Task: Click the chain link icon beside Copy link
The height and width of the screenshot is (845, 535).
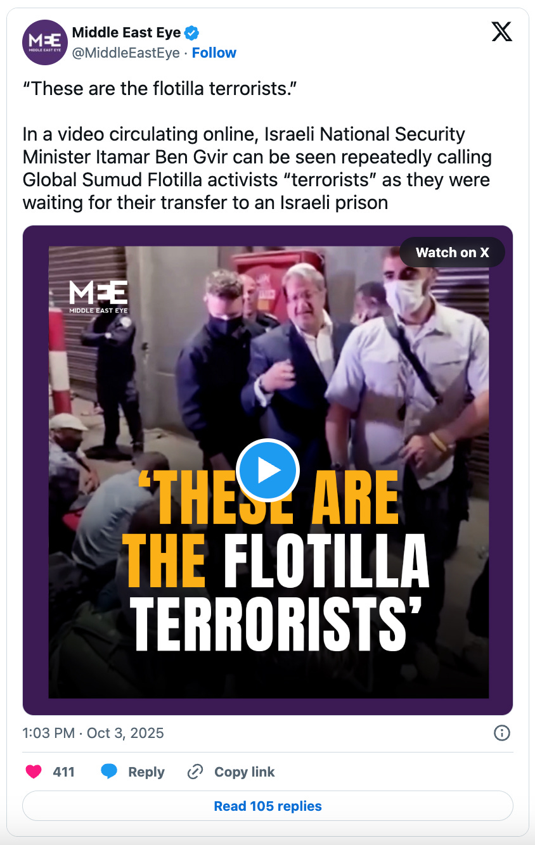Action: [195, 772]
